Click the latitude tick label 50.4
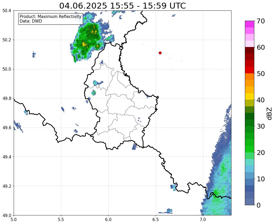The height and width of the screenshot is (224, 275). coord(7,11)
